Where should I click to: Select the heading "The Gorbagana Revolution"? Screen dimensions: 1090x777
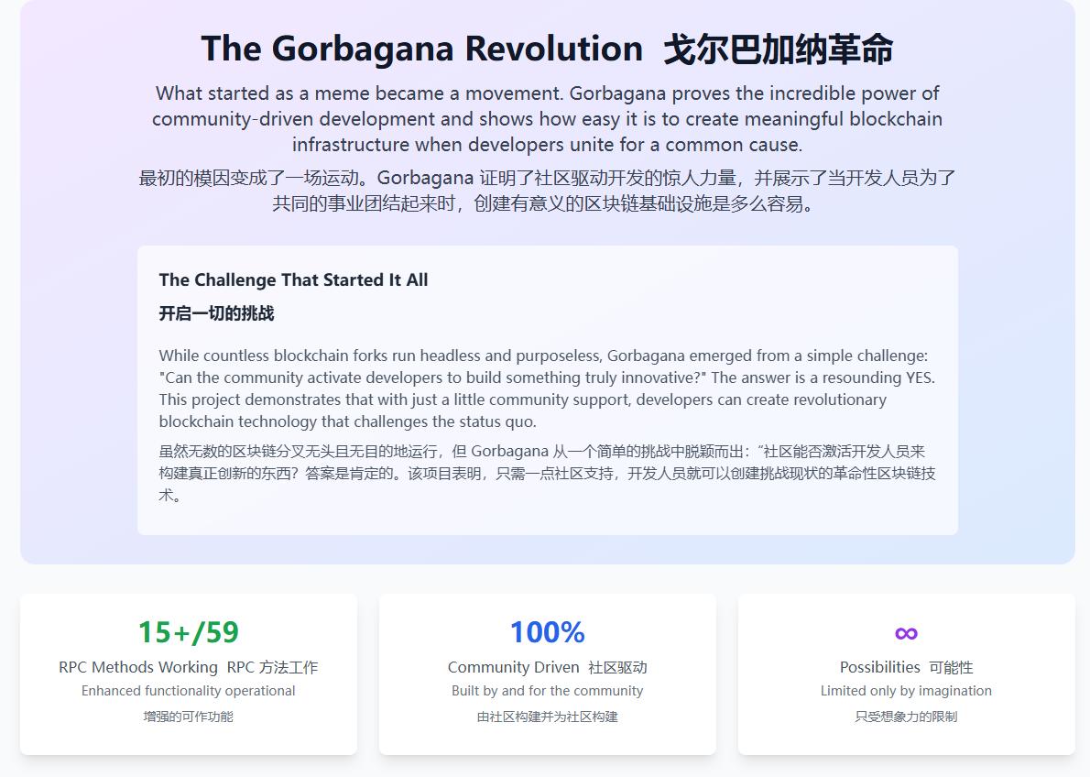coord(420,49)
